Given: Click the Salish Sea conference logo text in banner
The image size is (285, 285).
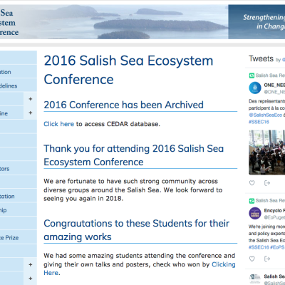Looking at the screenshot, I should [x=9, y=23].
